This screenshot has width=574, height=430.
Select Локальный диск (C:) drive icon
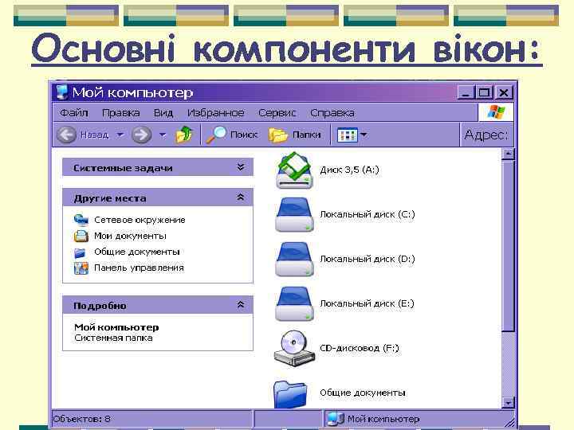294,214
